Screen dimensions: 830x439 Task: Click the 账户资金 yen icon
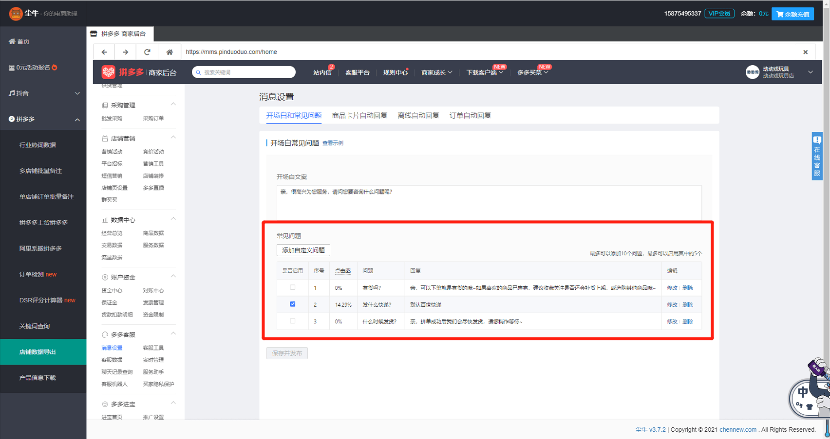click(105, 278)
